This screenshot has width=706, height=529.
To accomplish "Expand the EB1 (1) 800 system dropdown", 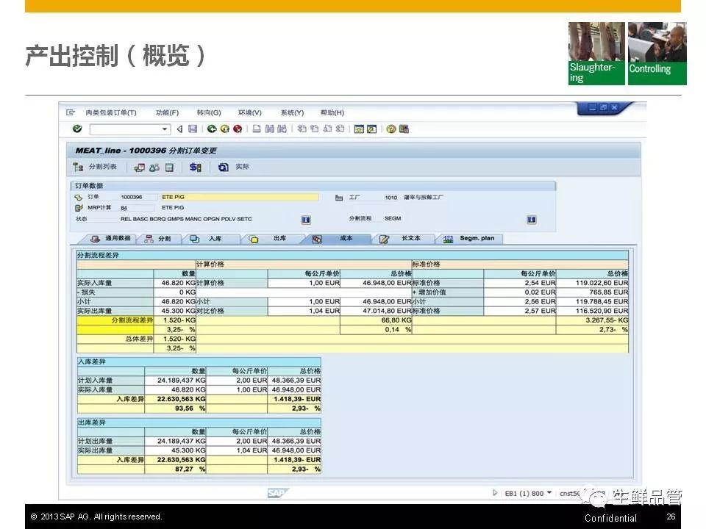I will tap(549, 493).
